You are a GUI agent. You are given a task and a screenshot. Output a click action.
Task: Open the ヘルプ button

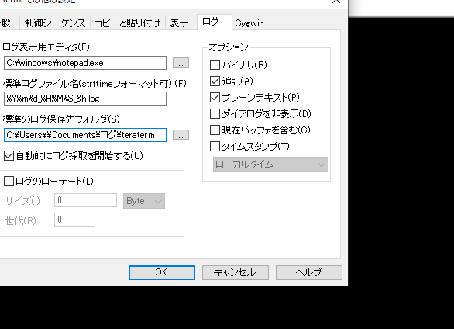click(308, 272)
